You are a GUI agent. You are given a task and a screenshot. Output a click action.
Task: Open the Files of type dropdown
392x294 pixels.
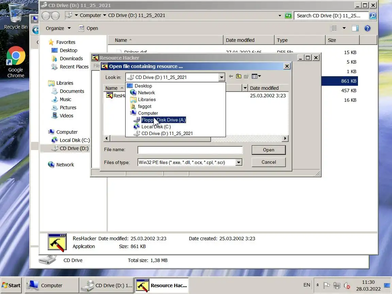pos(239,163)
